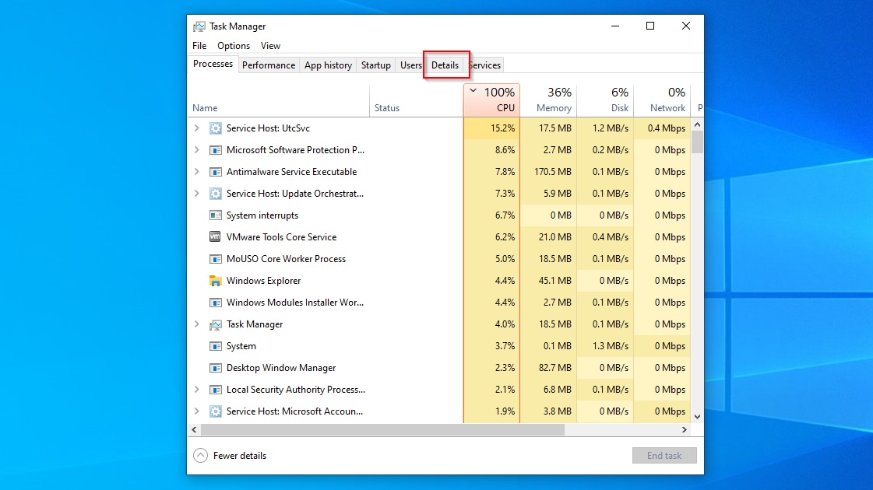Click the horizontal scrollbar thumb
The height and width of the screenshot is (490, 873).
click(x=382, y=429)
